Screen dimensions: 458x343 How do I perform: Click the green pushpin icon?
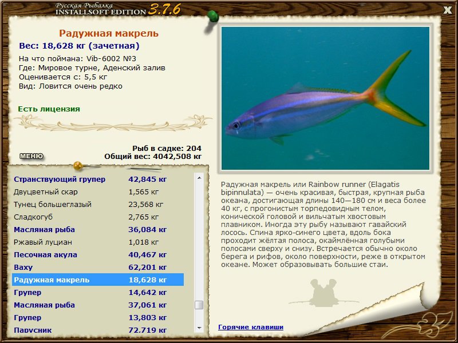click(212, 17)
